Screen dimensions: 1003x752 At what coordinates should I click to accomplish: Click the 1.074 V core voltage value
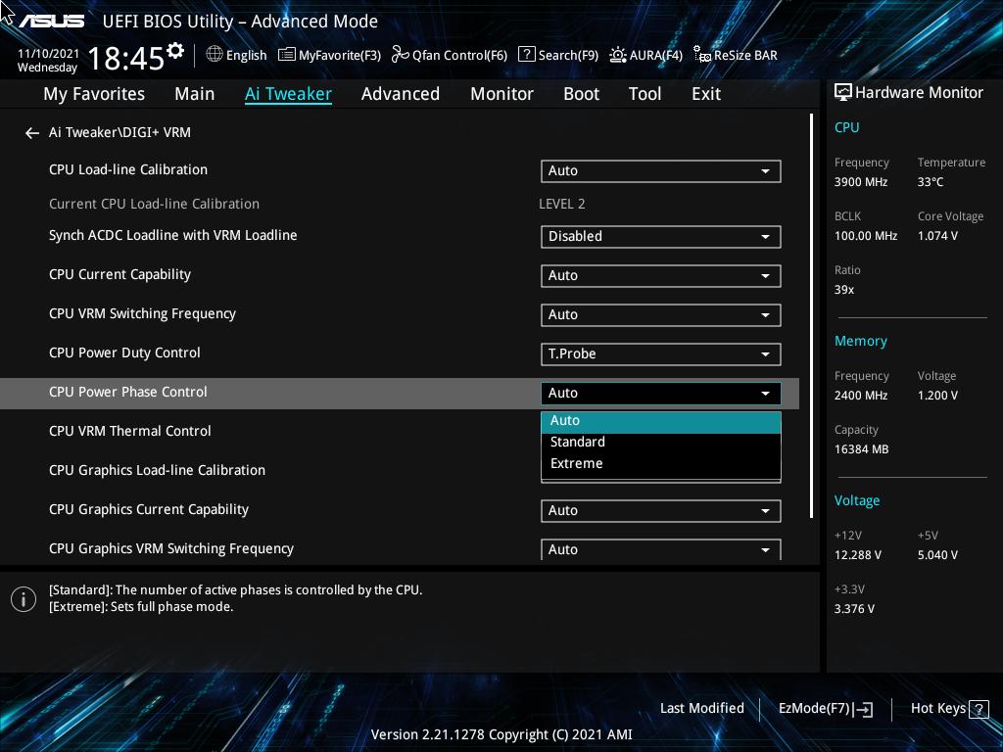tap(937, 236)
